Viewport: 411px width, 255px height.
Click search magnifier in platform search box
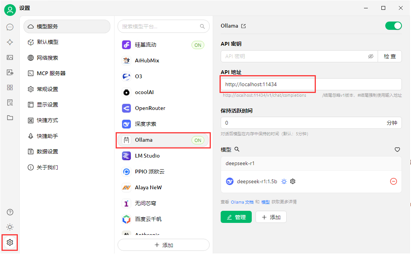[202, 26]
